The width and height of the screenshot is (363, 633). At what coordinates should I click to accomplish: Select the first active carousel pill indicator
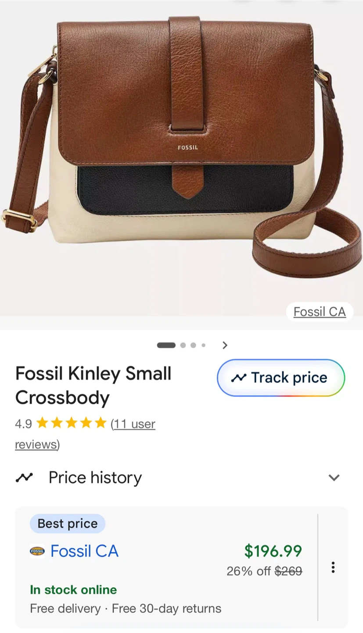[166, 345]
